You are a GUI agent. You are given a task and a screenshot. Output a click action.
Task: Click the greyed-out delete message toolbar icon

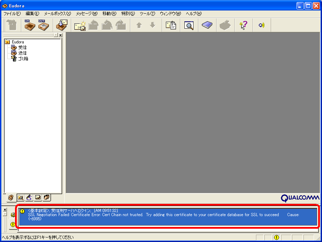click(x=12, y=25)
